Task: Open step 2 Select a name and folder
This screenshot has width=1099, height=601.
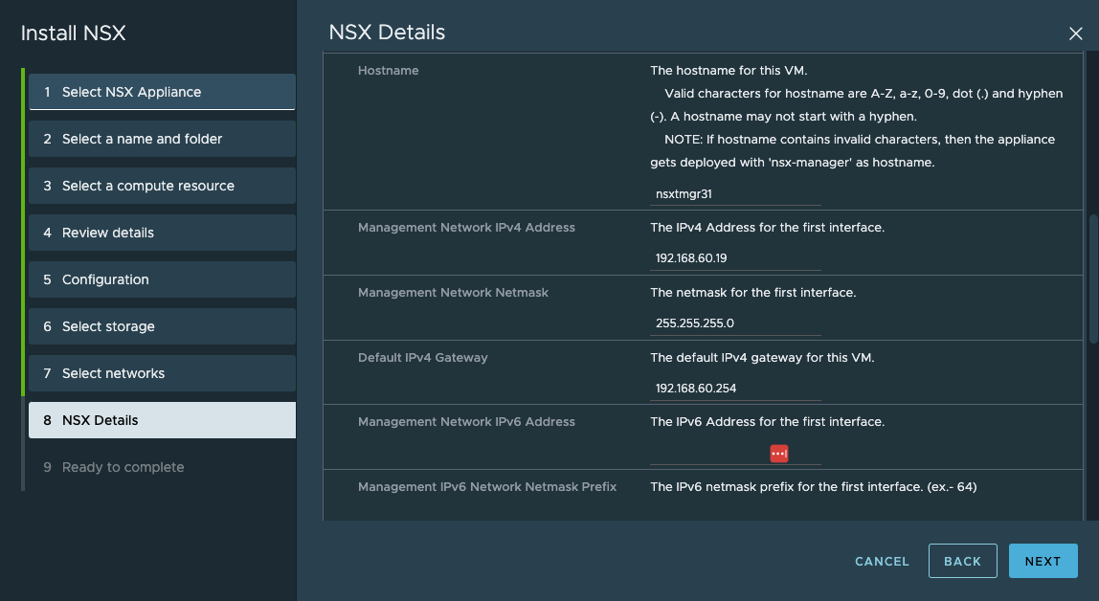Action: click(162, 139)
